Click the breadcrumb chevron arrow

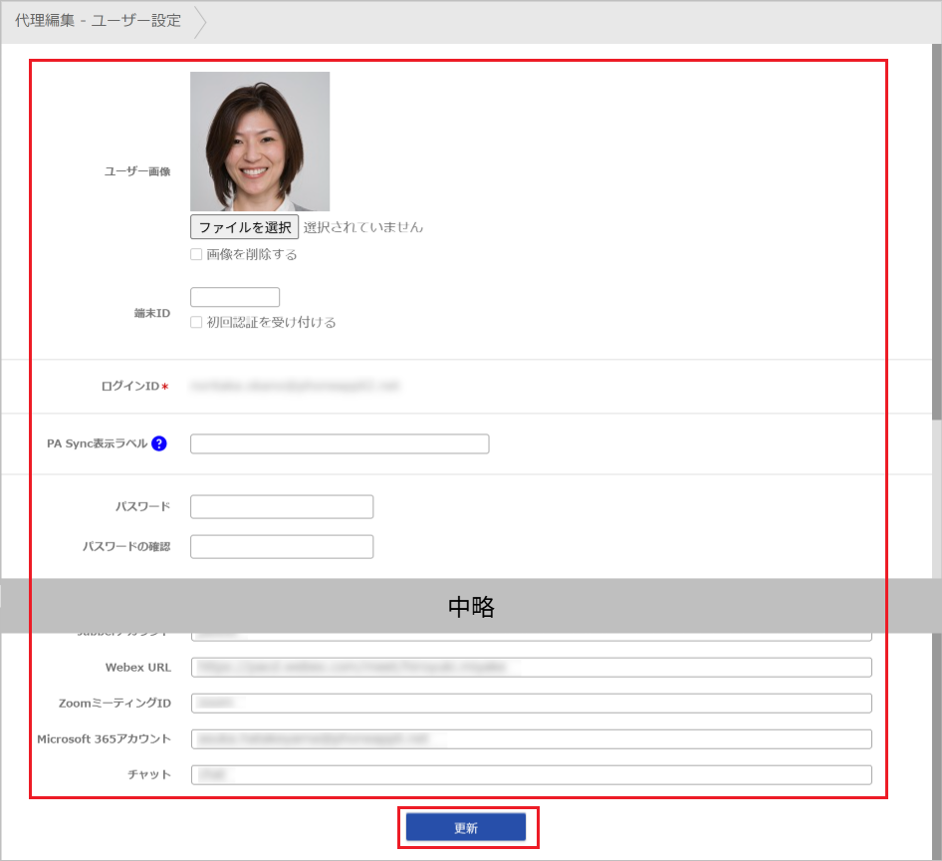(x=200, y=21)
